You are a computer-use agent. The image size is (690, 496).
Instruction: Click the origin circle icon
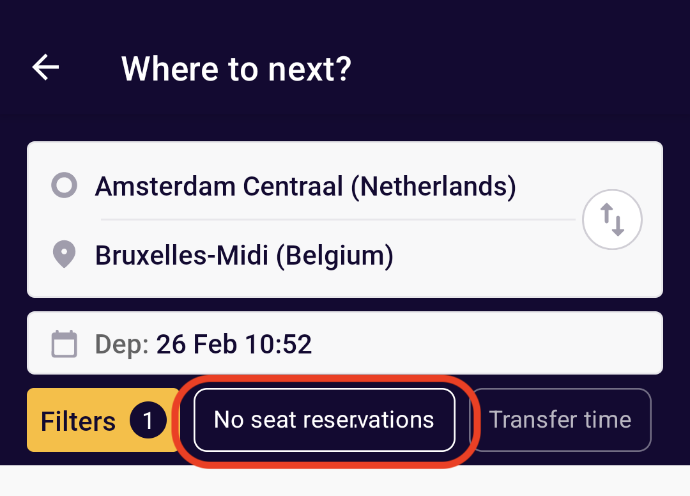click(x=64, y=185)
